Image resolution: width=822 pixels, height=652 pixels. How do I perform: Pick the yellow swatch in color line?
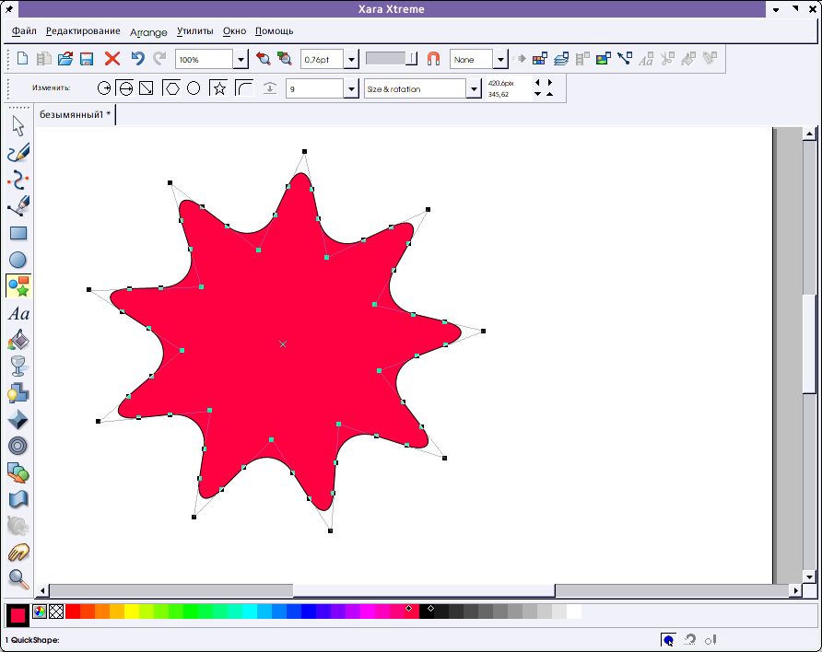coord(132,611)
